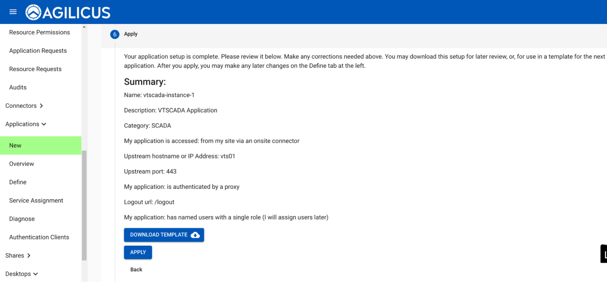The width and height of the screenshot is (607, 282).
Task: Click the Agilicus logo emblem
Action: point(33,12)
